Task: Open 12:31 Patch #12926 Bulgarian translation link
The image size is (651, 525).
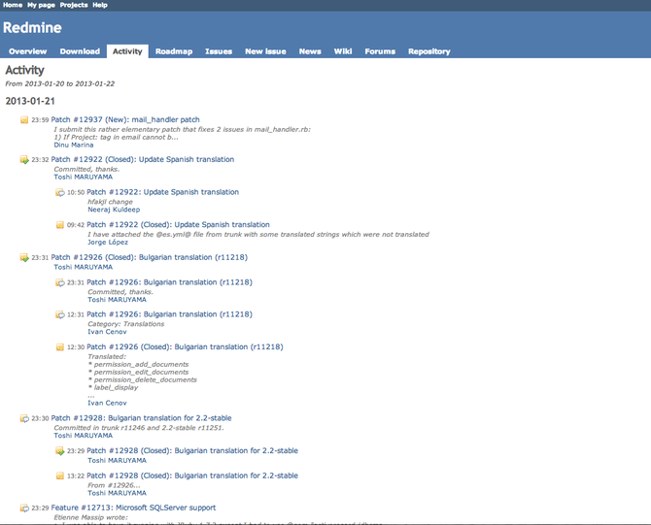Action: click(x=169, y=314)
